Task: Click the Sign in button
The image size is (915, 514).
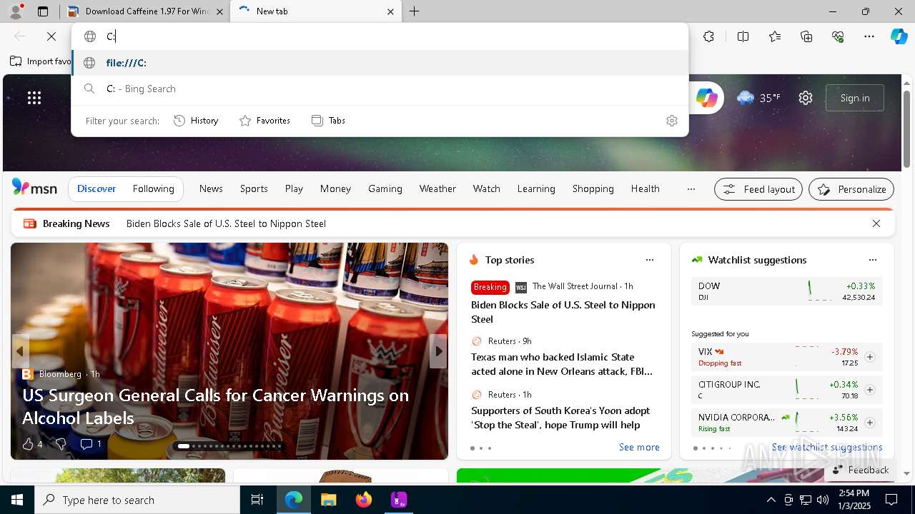Action: tap(855, 98)
